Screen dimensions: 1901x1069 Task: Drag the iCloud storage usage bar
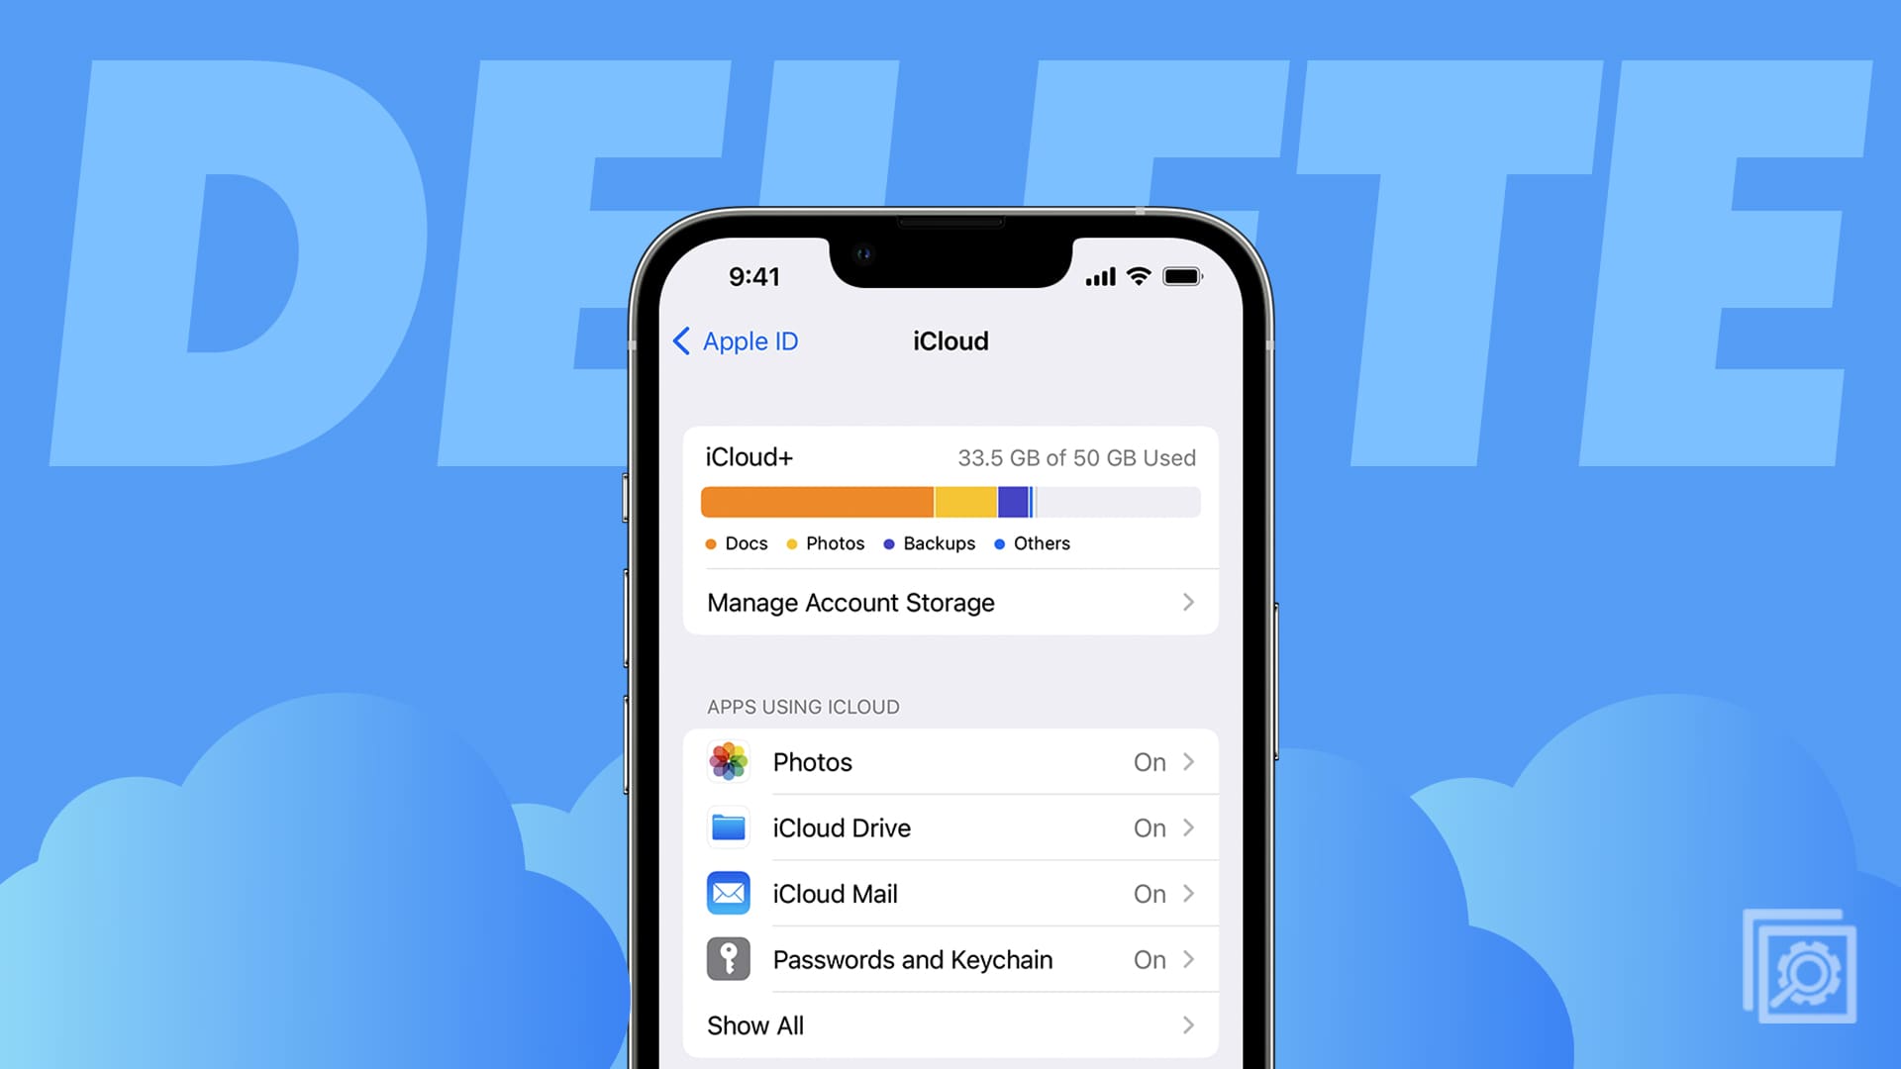point(950,500)
